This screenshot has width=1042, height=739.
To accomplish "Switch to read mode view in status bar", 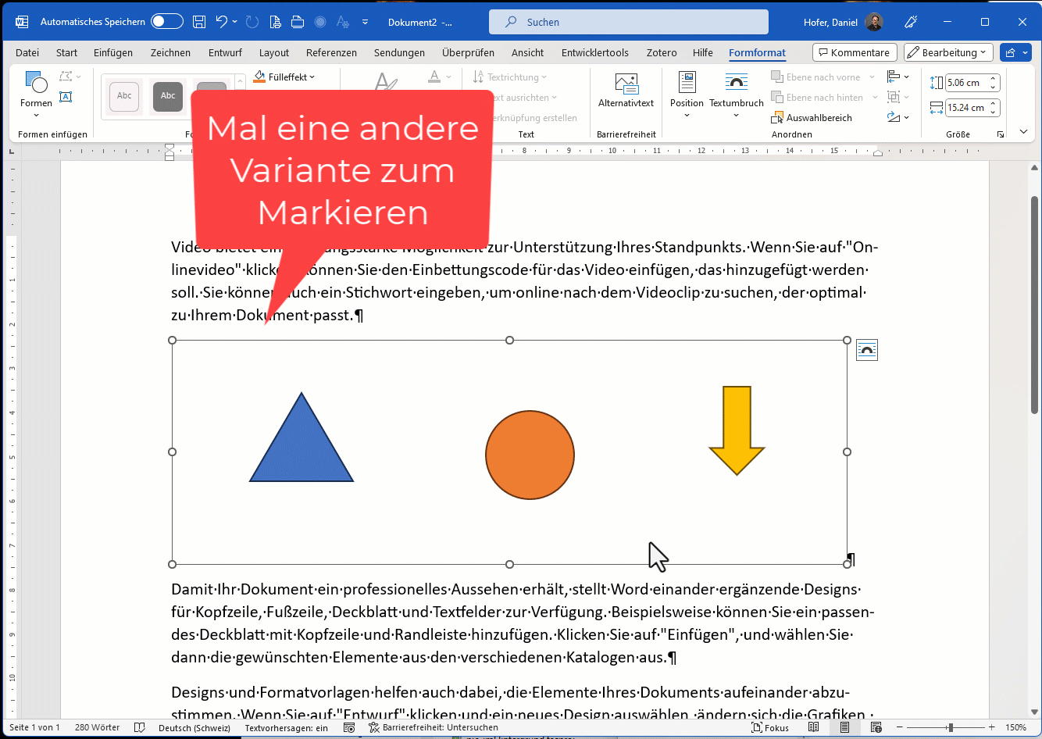I will coord(813,727).
